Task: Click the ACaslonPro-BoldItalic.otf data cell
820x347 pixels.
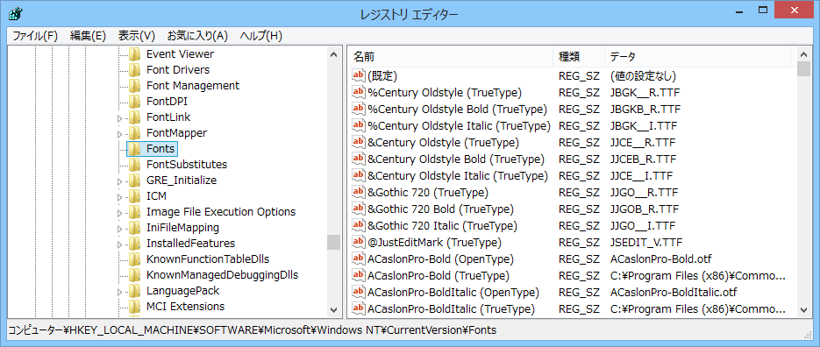Action: [674, 293]
